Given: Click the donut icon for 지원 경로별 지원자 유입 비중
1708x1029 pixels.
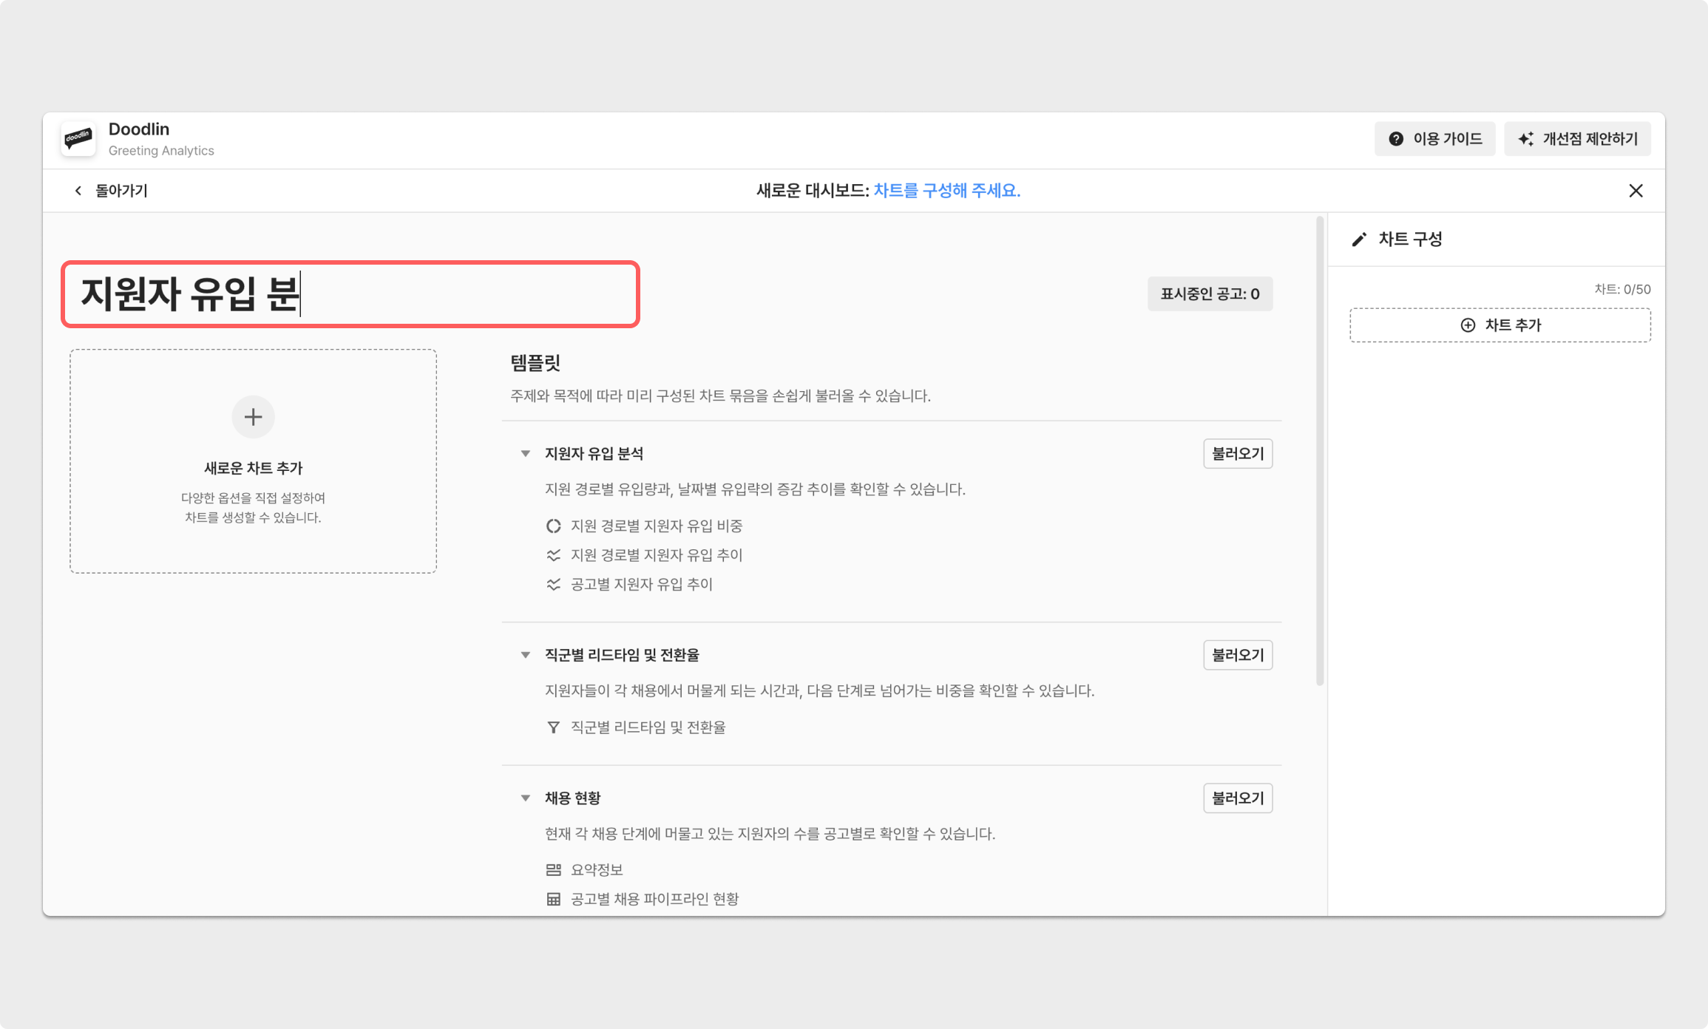Looking at the screenshot, I should point(553,526).
